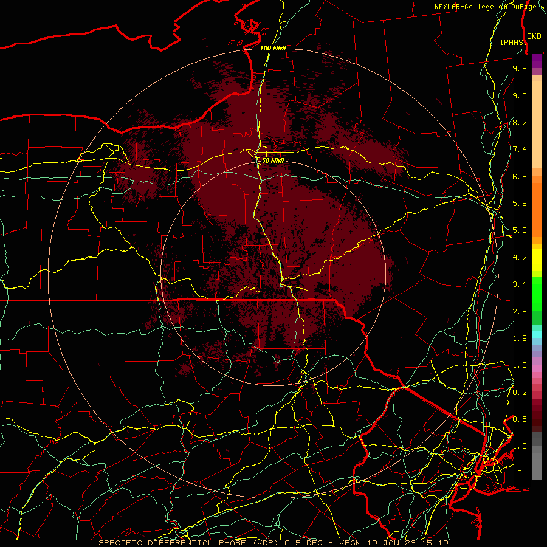Click the [PHAS] legend heading
547x547 pixels.
514,42
